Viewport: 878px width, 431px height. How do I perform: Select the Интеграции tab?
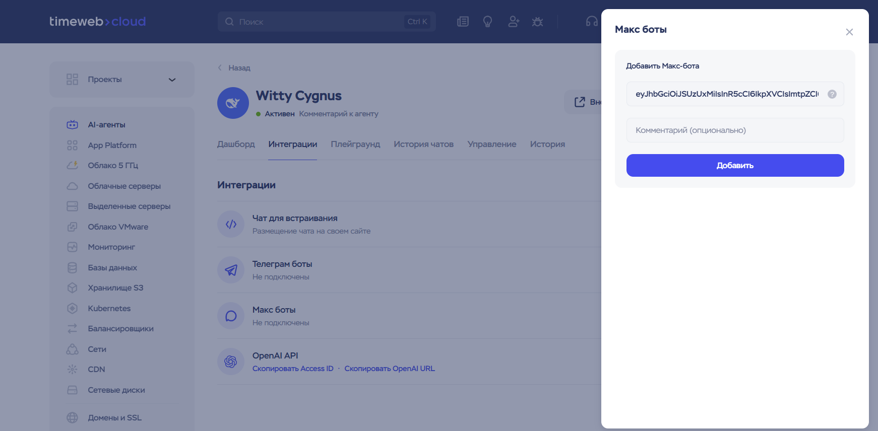(292, 144)
